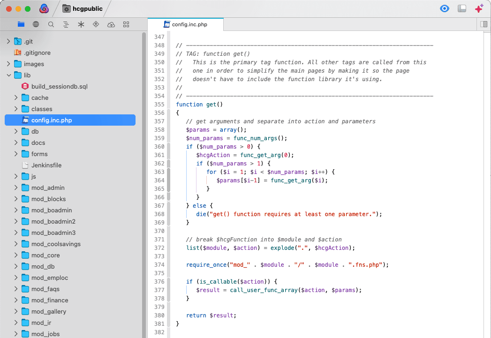The image size is (491, 338).
Task: Click 'return $result;' on line 380
Action: click(x=211, y=315)
